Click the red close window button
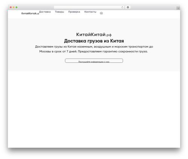Viewport: 188px width, 159px height. [11, 7]
